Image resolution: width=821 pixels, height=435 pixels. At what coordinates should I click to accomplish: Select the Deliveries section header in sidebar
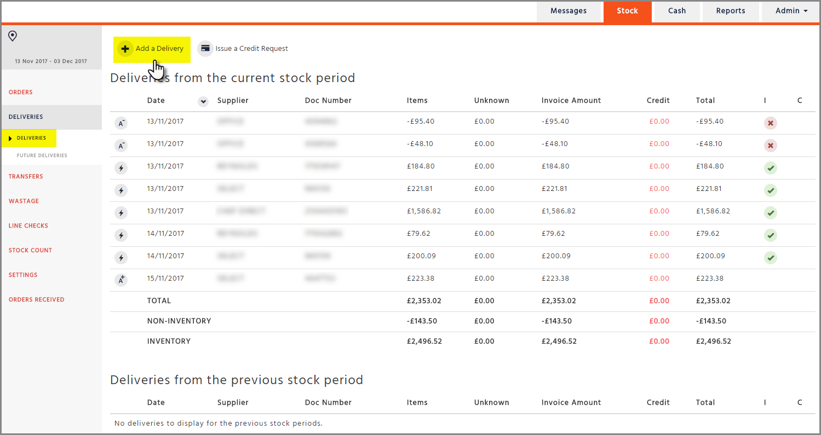point(51,117)
